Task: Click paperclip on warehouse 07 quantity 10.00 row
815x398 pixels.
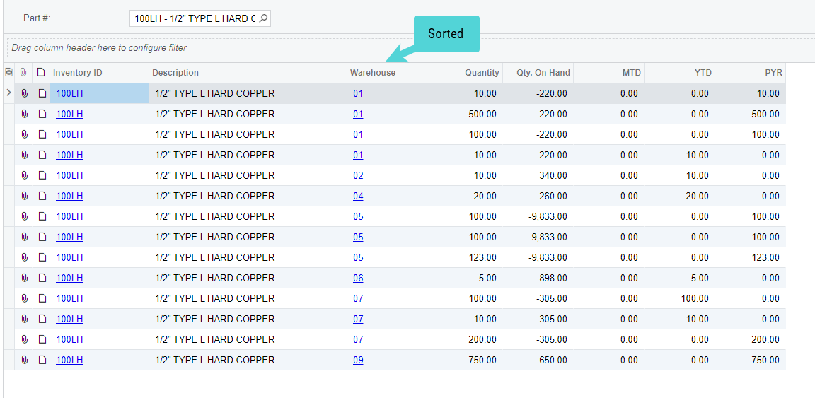Action: point(25,319)
